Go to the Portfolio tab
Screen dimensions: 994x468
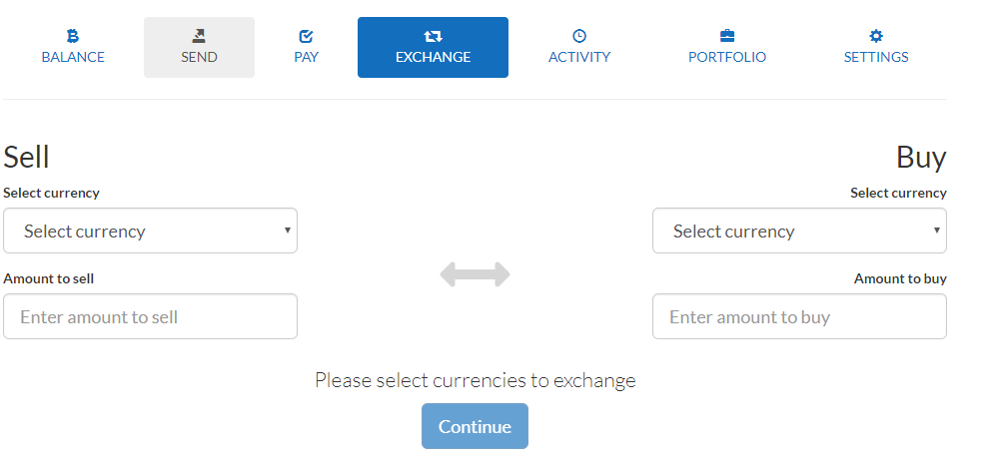[727, 57]
